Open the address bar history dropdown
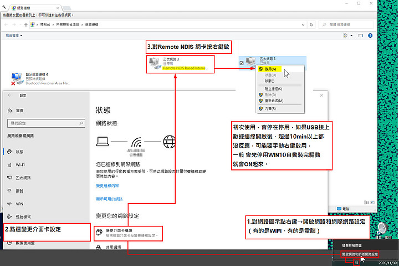This screenshot has width=399, height=266. tap(303, 25)
